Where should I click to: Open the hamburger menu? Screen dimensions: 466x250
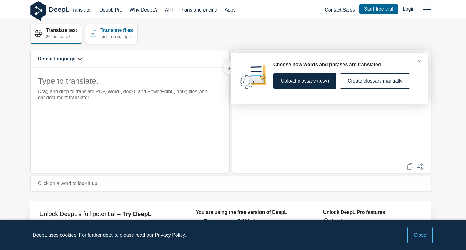coord(427,9)
